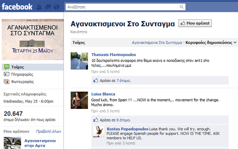238x149 pixels.
Task: Click the info card icon beside Πληροφορίες
Action: pos(6,74)
